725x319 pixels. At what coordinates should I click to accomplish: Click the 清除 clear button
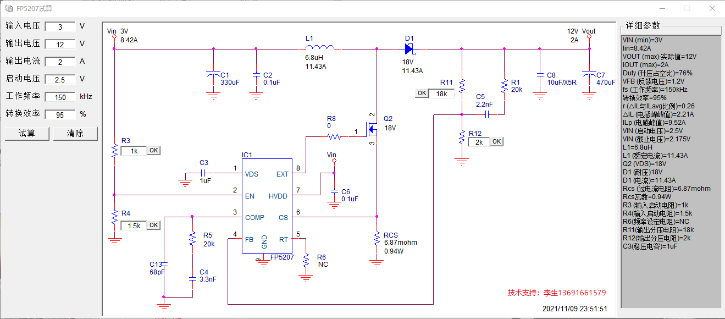click(x=75, y=134)
